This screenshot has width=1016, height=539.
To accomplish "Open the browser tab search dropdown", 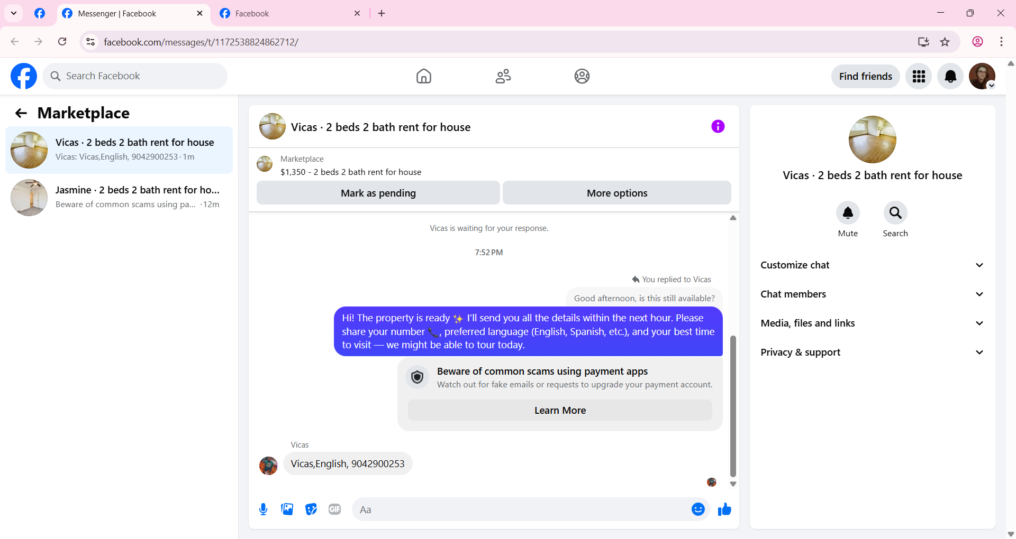I will click(14, 13).
